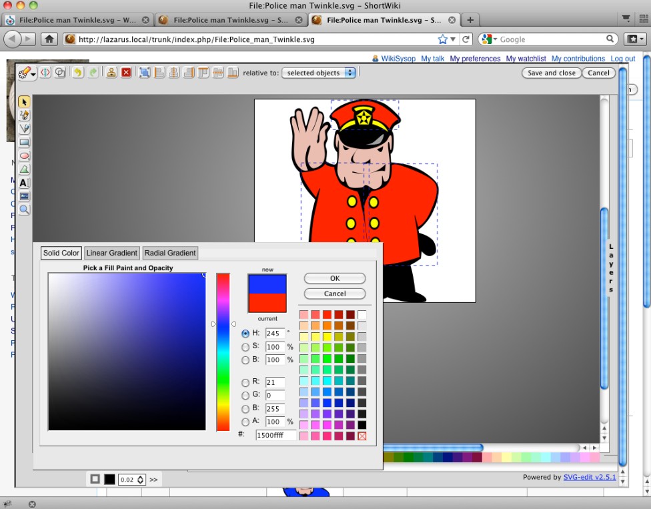Open the SVG-edit v2.5.1 link
This screenshot has width=651, height=509.
click(590, 477)
